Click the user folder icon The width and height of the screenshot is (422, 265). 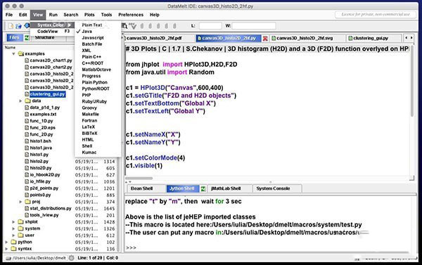[20, 235]
